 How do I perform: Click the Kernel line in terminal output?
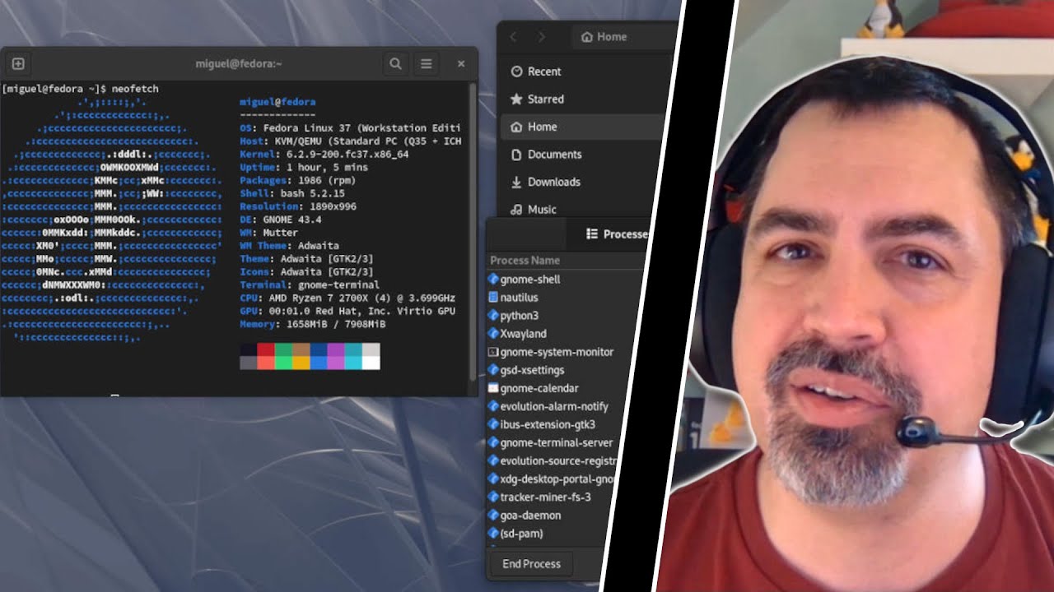[324, 154]
